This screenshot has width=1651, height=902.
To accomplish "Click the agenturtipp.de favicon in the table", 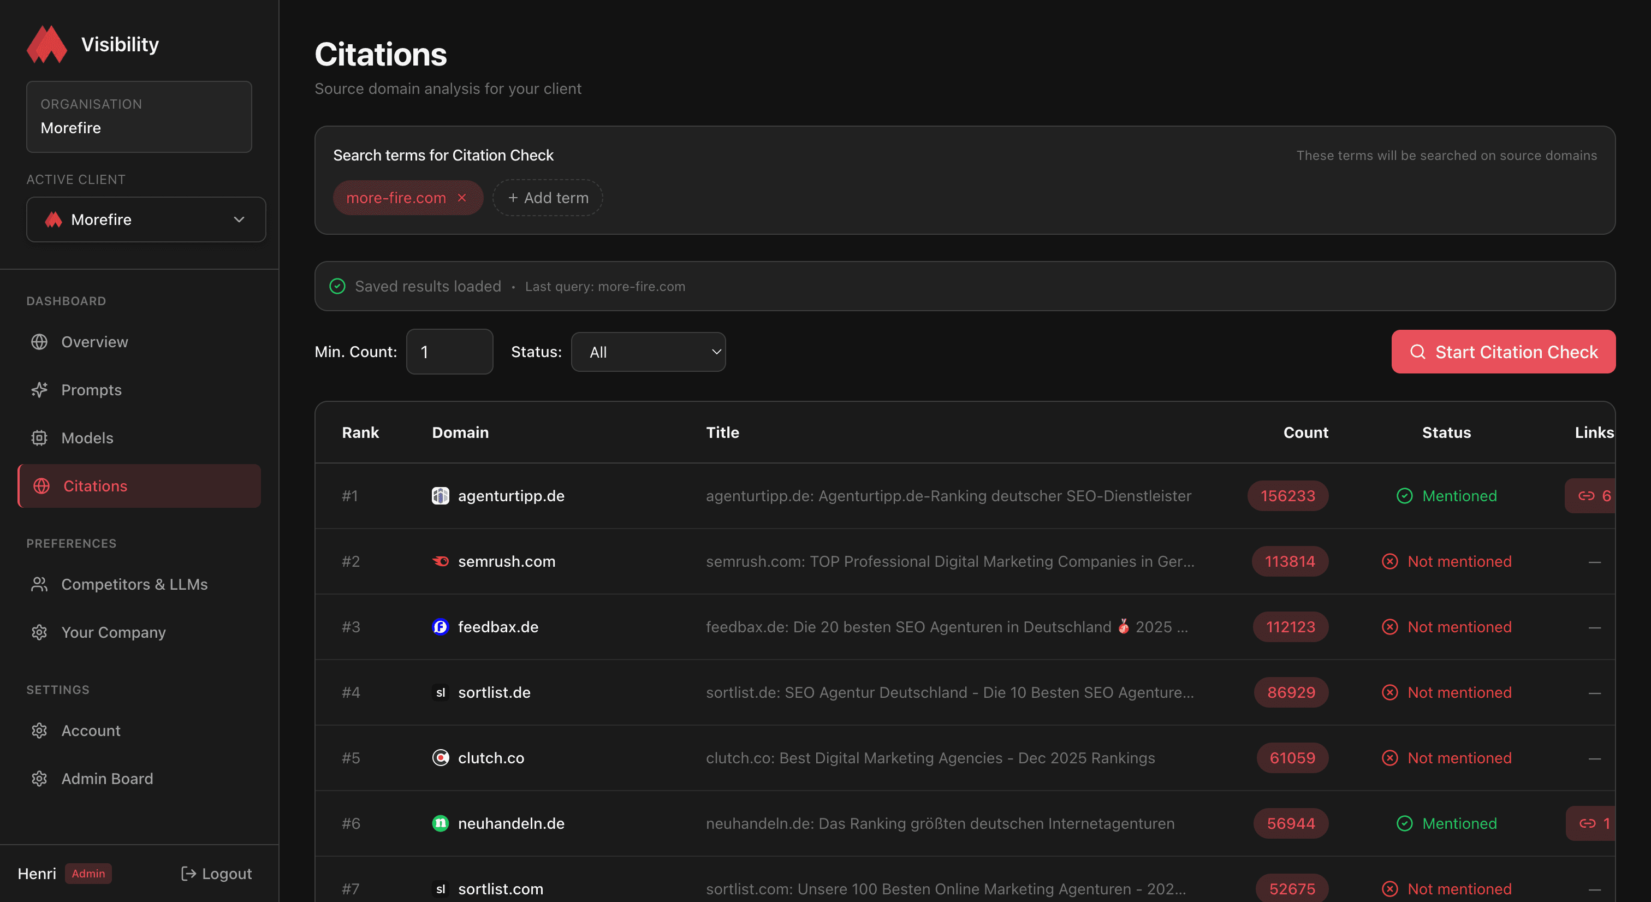I will pos(440,496).
